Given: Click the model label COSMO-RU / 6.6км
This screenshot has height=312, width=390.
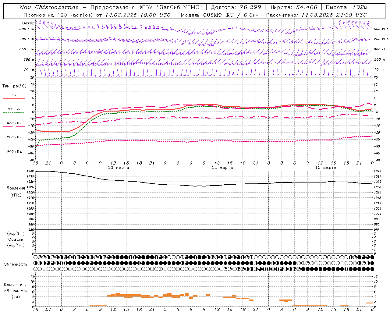Looking at the screenshot, I should click(231, 15).
